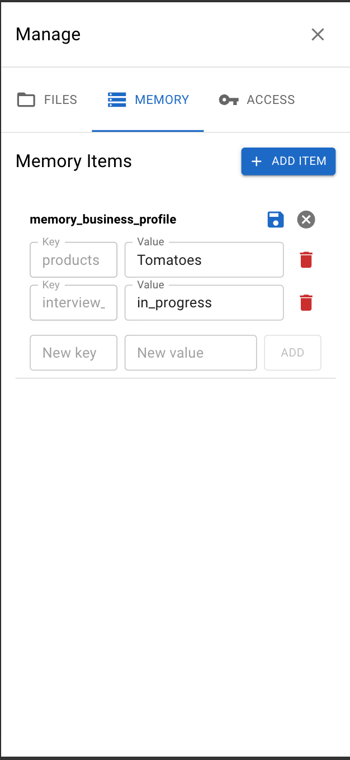Save changes with the floppy disk icon
The height and width of the screenshot is (760, 350).
(276, 220)
